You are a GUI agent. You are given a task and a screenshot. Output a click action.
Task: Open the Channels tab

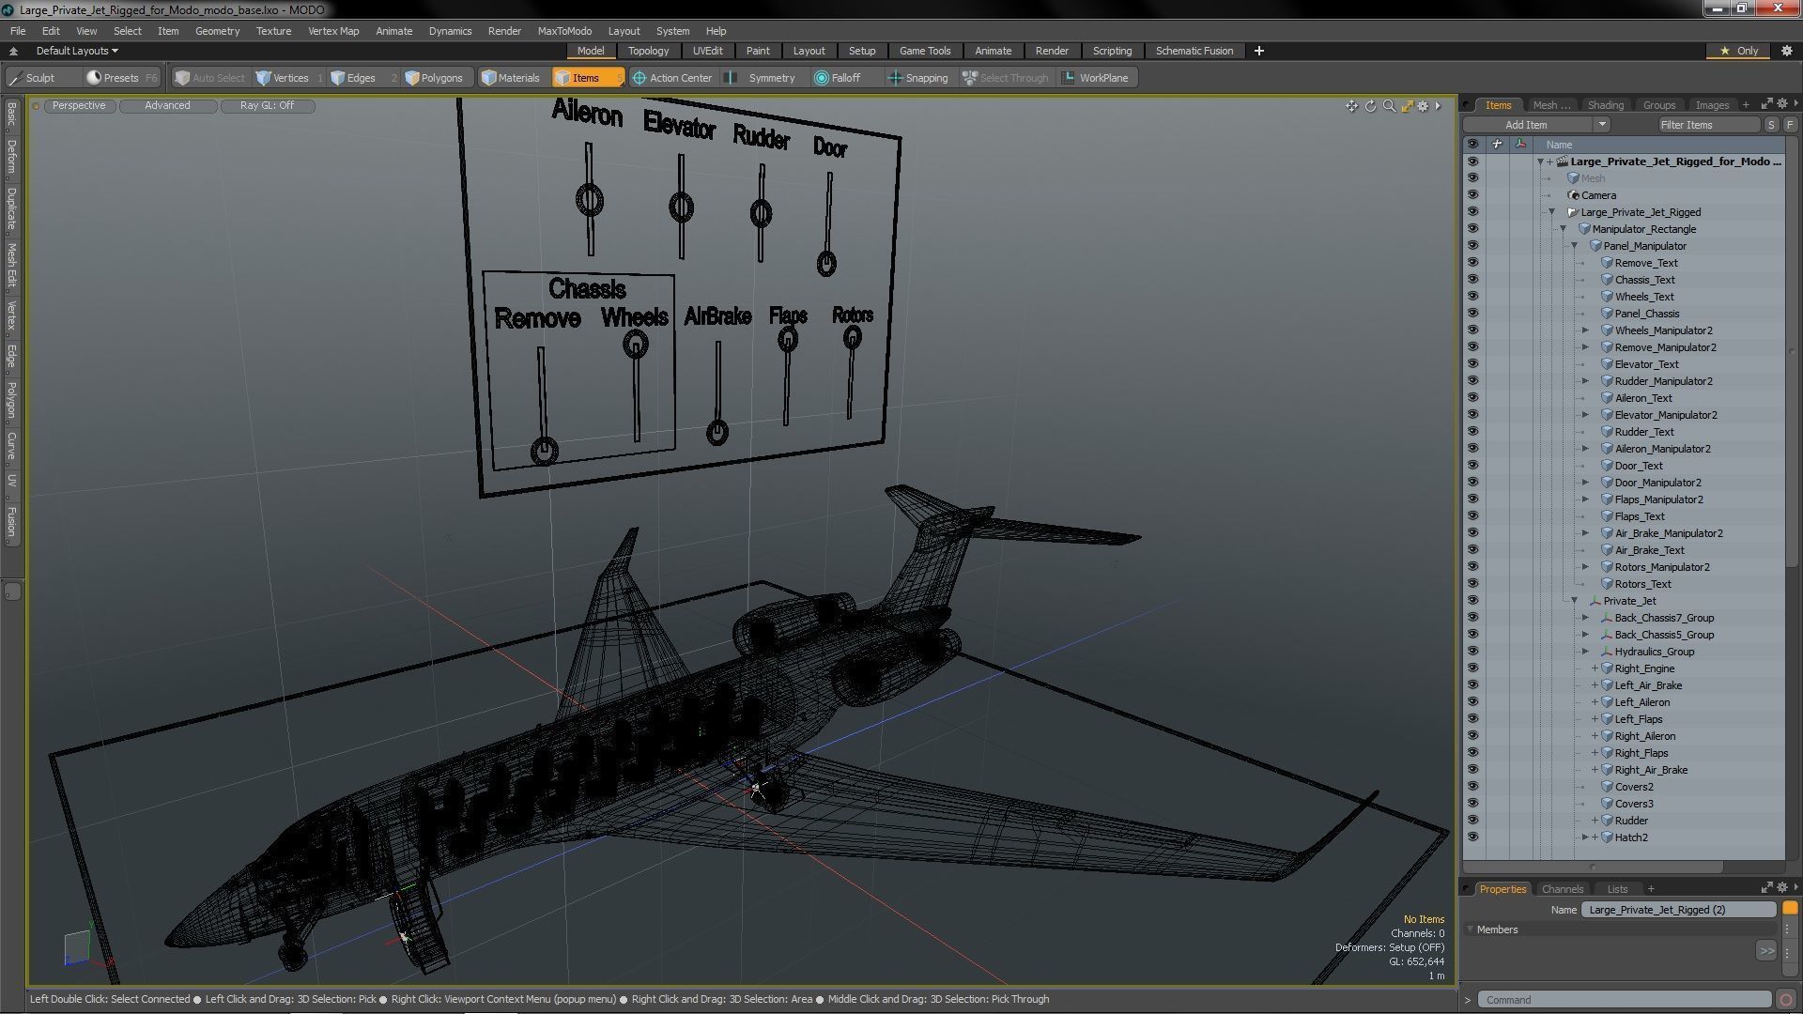click(x=1562, y=889)
